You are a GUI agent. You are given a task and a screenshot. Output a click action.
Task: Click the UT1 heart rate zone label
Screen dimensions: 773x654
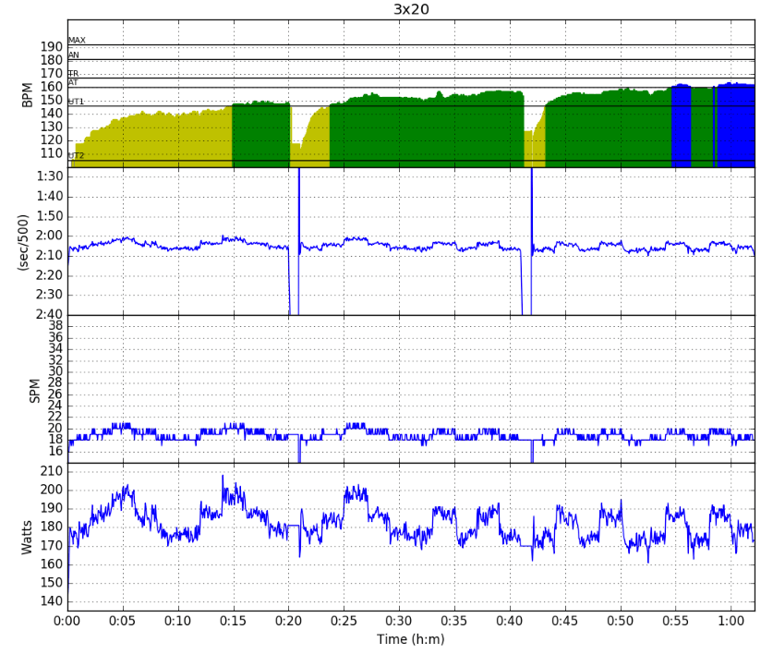coord(76,102)
